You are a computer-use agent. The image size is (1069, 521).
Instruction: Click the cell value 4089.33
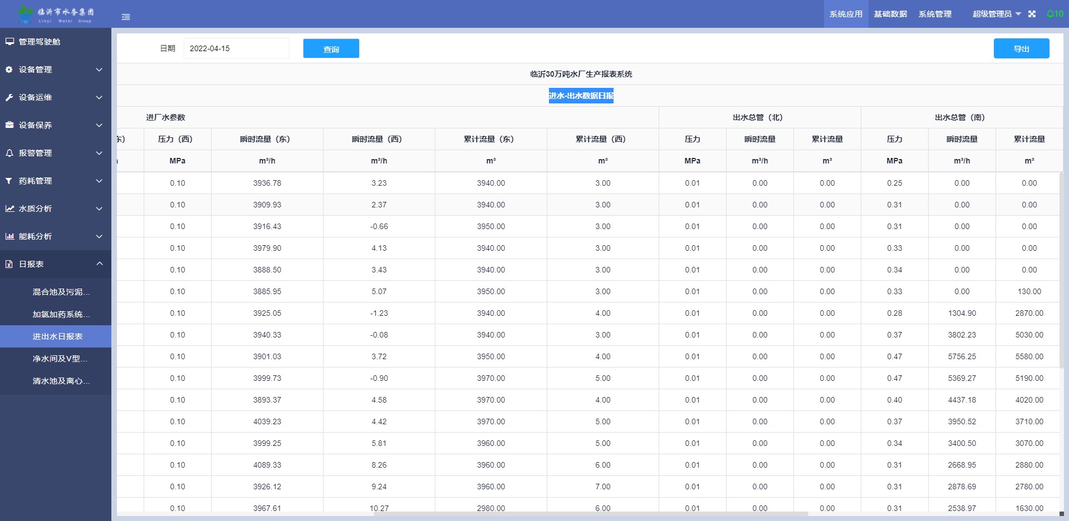267,465
